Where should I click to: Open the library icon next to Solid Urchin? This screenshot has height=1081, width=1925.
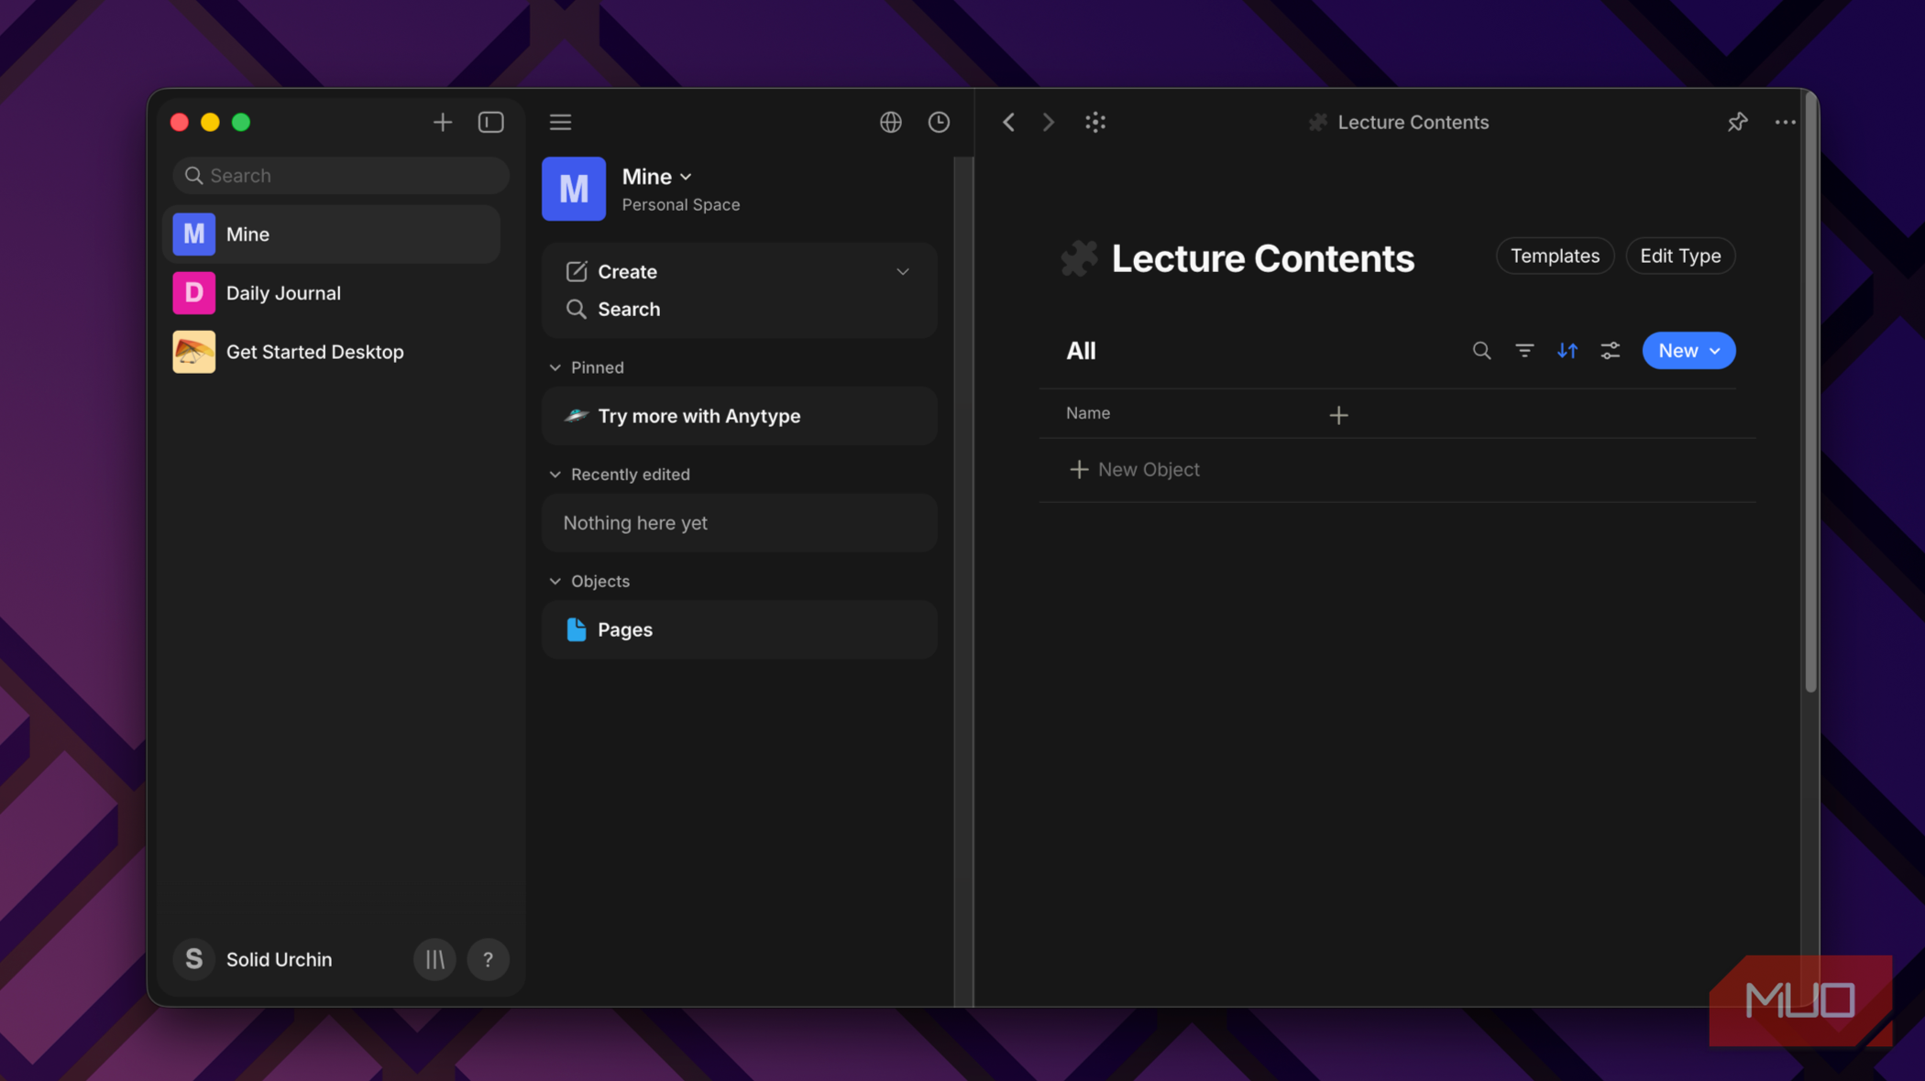click(x=434, y=959)
